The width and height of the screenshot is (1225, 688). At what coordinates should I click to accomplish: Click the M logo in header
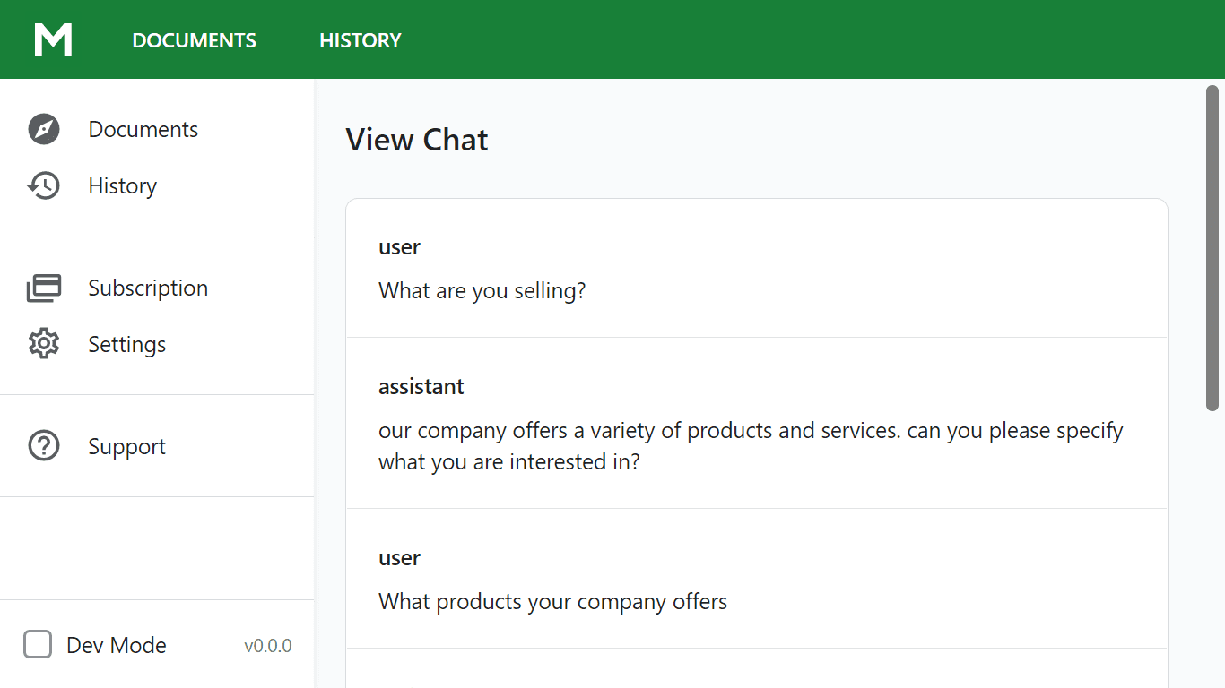[x=53, y=40]
